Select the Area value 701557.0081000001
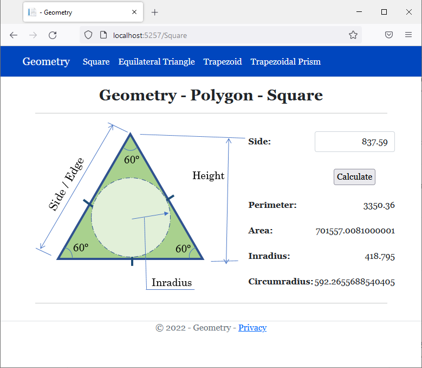422x368 pixels. coord(355,231)
